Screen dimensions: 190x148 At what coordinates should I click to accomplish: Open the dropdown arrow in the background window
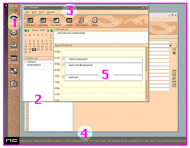(x=170, y=46)
